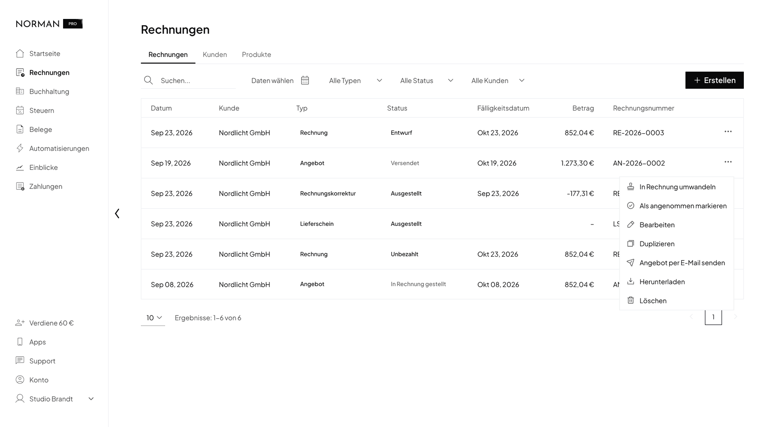The image size is (759, 427).
Task: Open the Startseite home icon
Action: 20,53
